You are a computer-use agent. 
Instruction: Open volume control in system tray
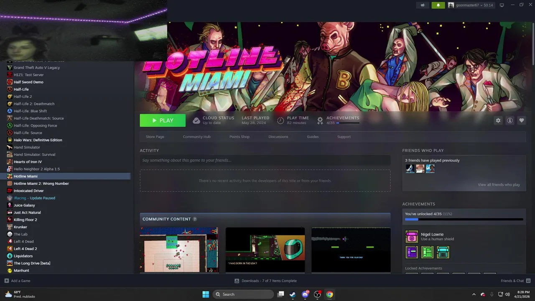[x=507, y=294]
